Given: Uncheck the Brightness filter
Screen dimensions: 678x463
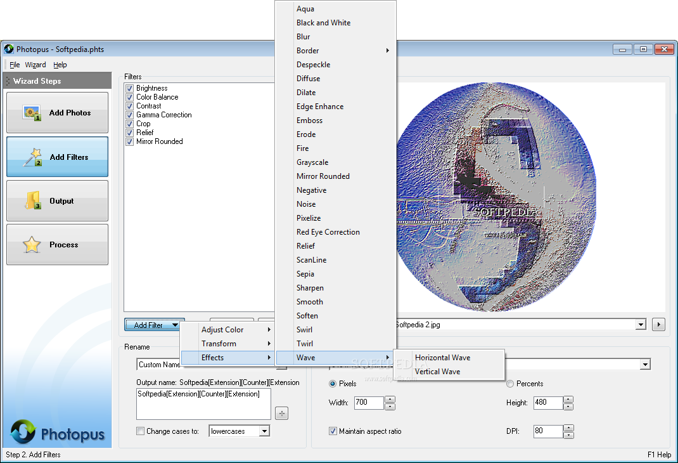Looking at the screenshot, I should [129, 88].
